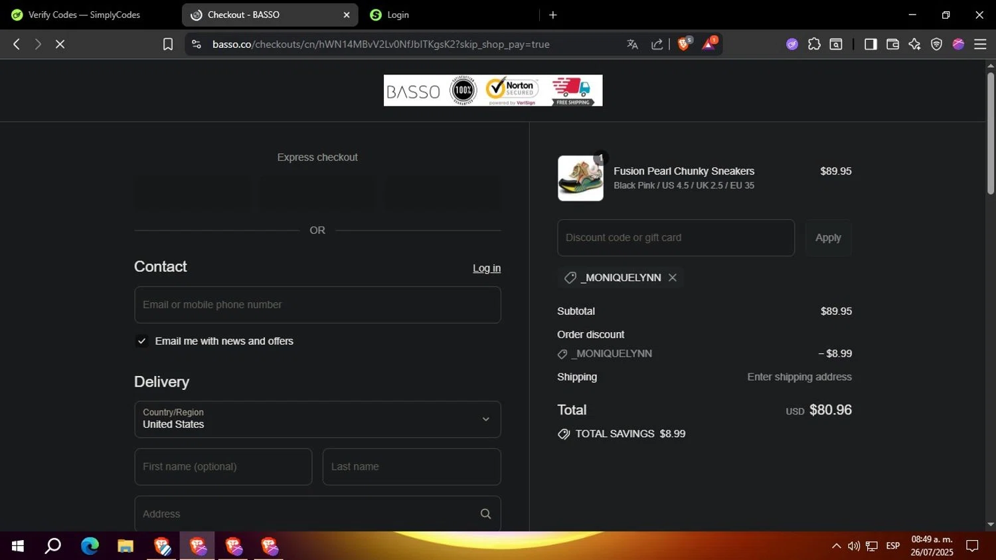
Task: Open a new browser tab
Action: 552,15
